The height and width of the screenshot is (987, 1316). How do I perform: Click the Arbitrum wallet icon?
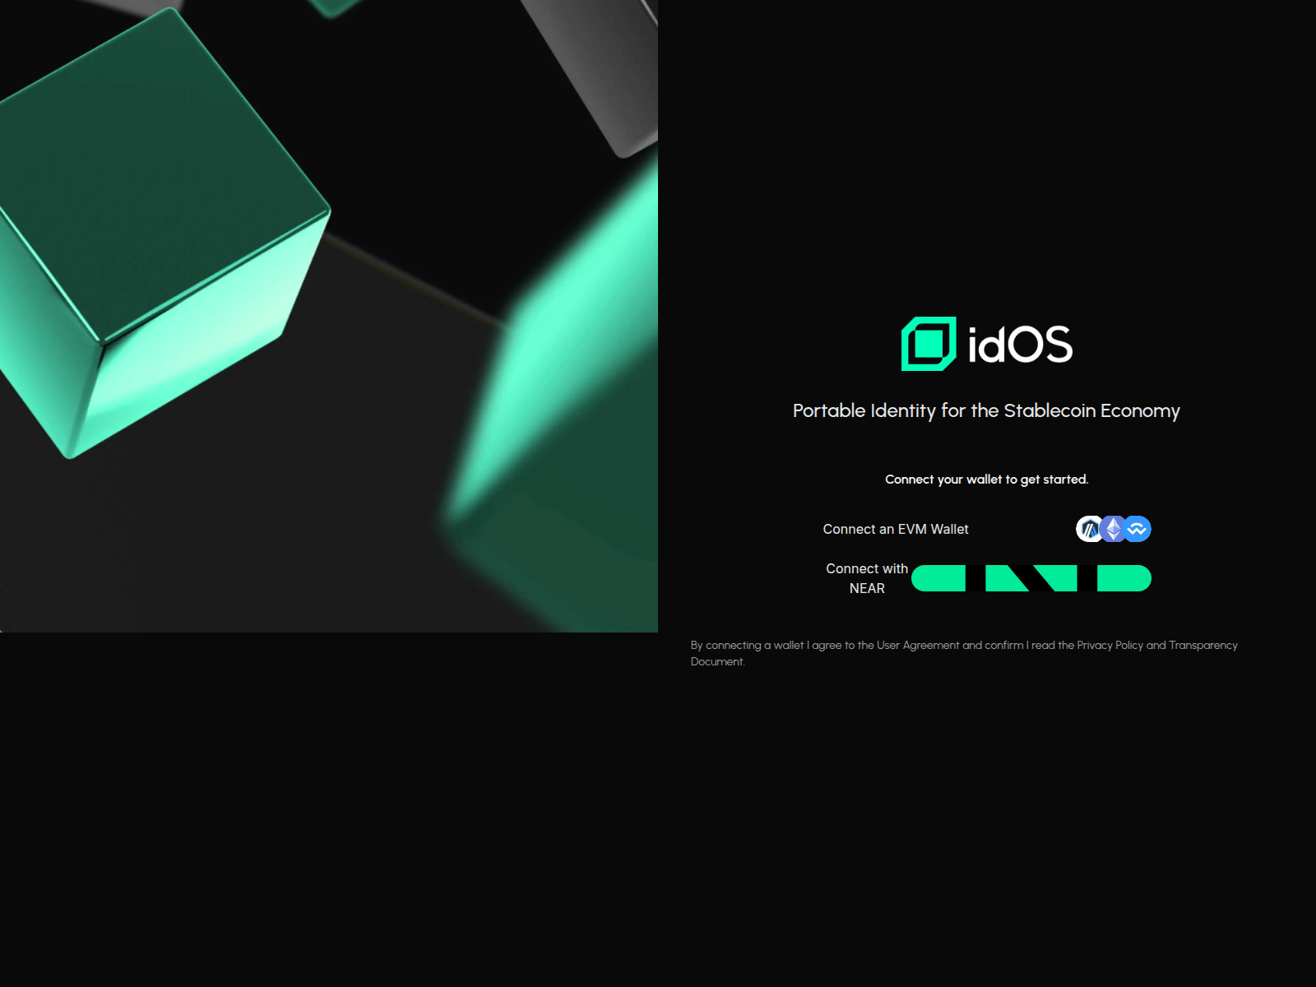(1090, 529)
